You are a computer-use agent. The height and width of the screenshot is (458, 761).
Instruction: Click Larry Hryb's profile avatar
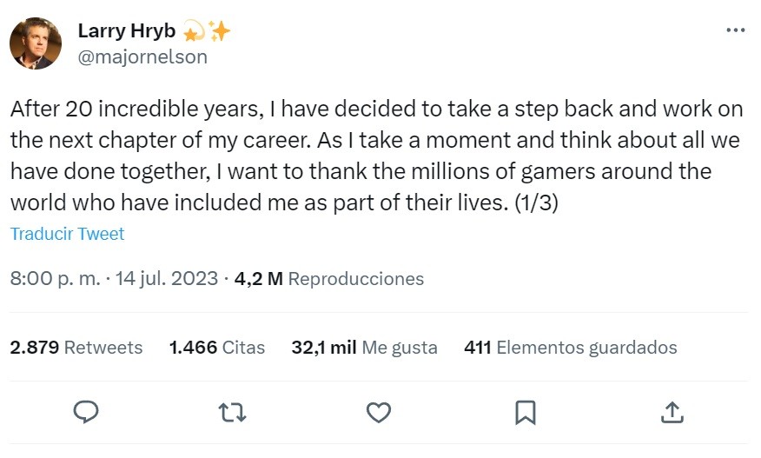pos(36,43)
